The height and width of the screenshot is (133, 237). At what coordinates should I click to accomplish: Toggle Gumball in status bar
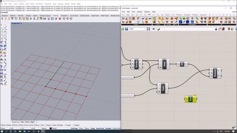click(108, 128)
